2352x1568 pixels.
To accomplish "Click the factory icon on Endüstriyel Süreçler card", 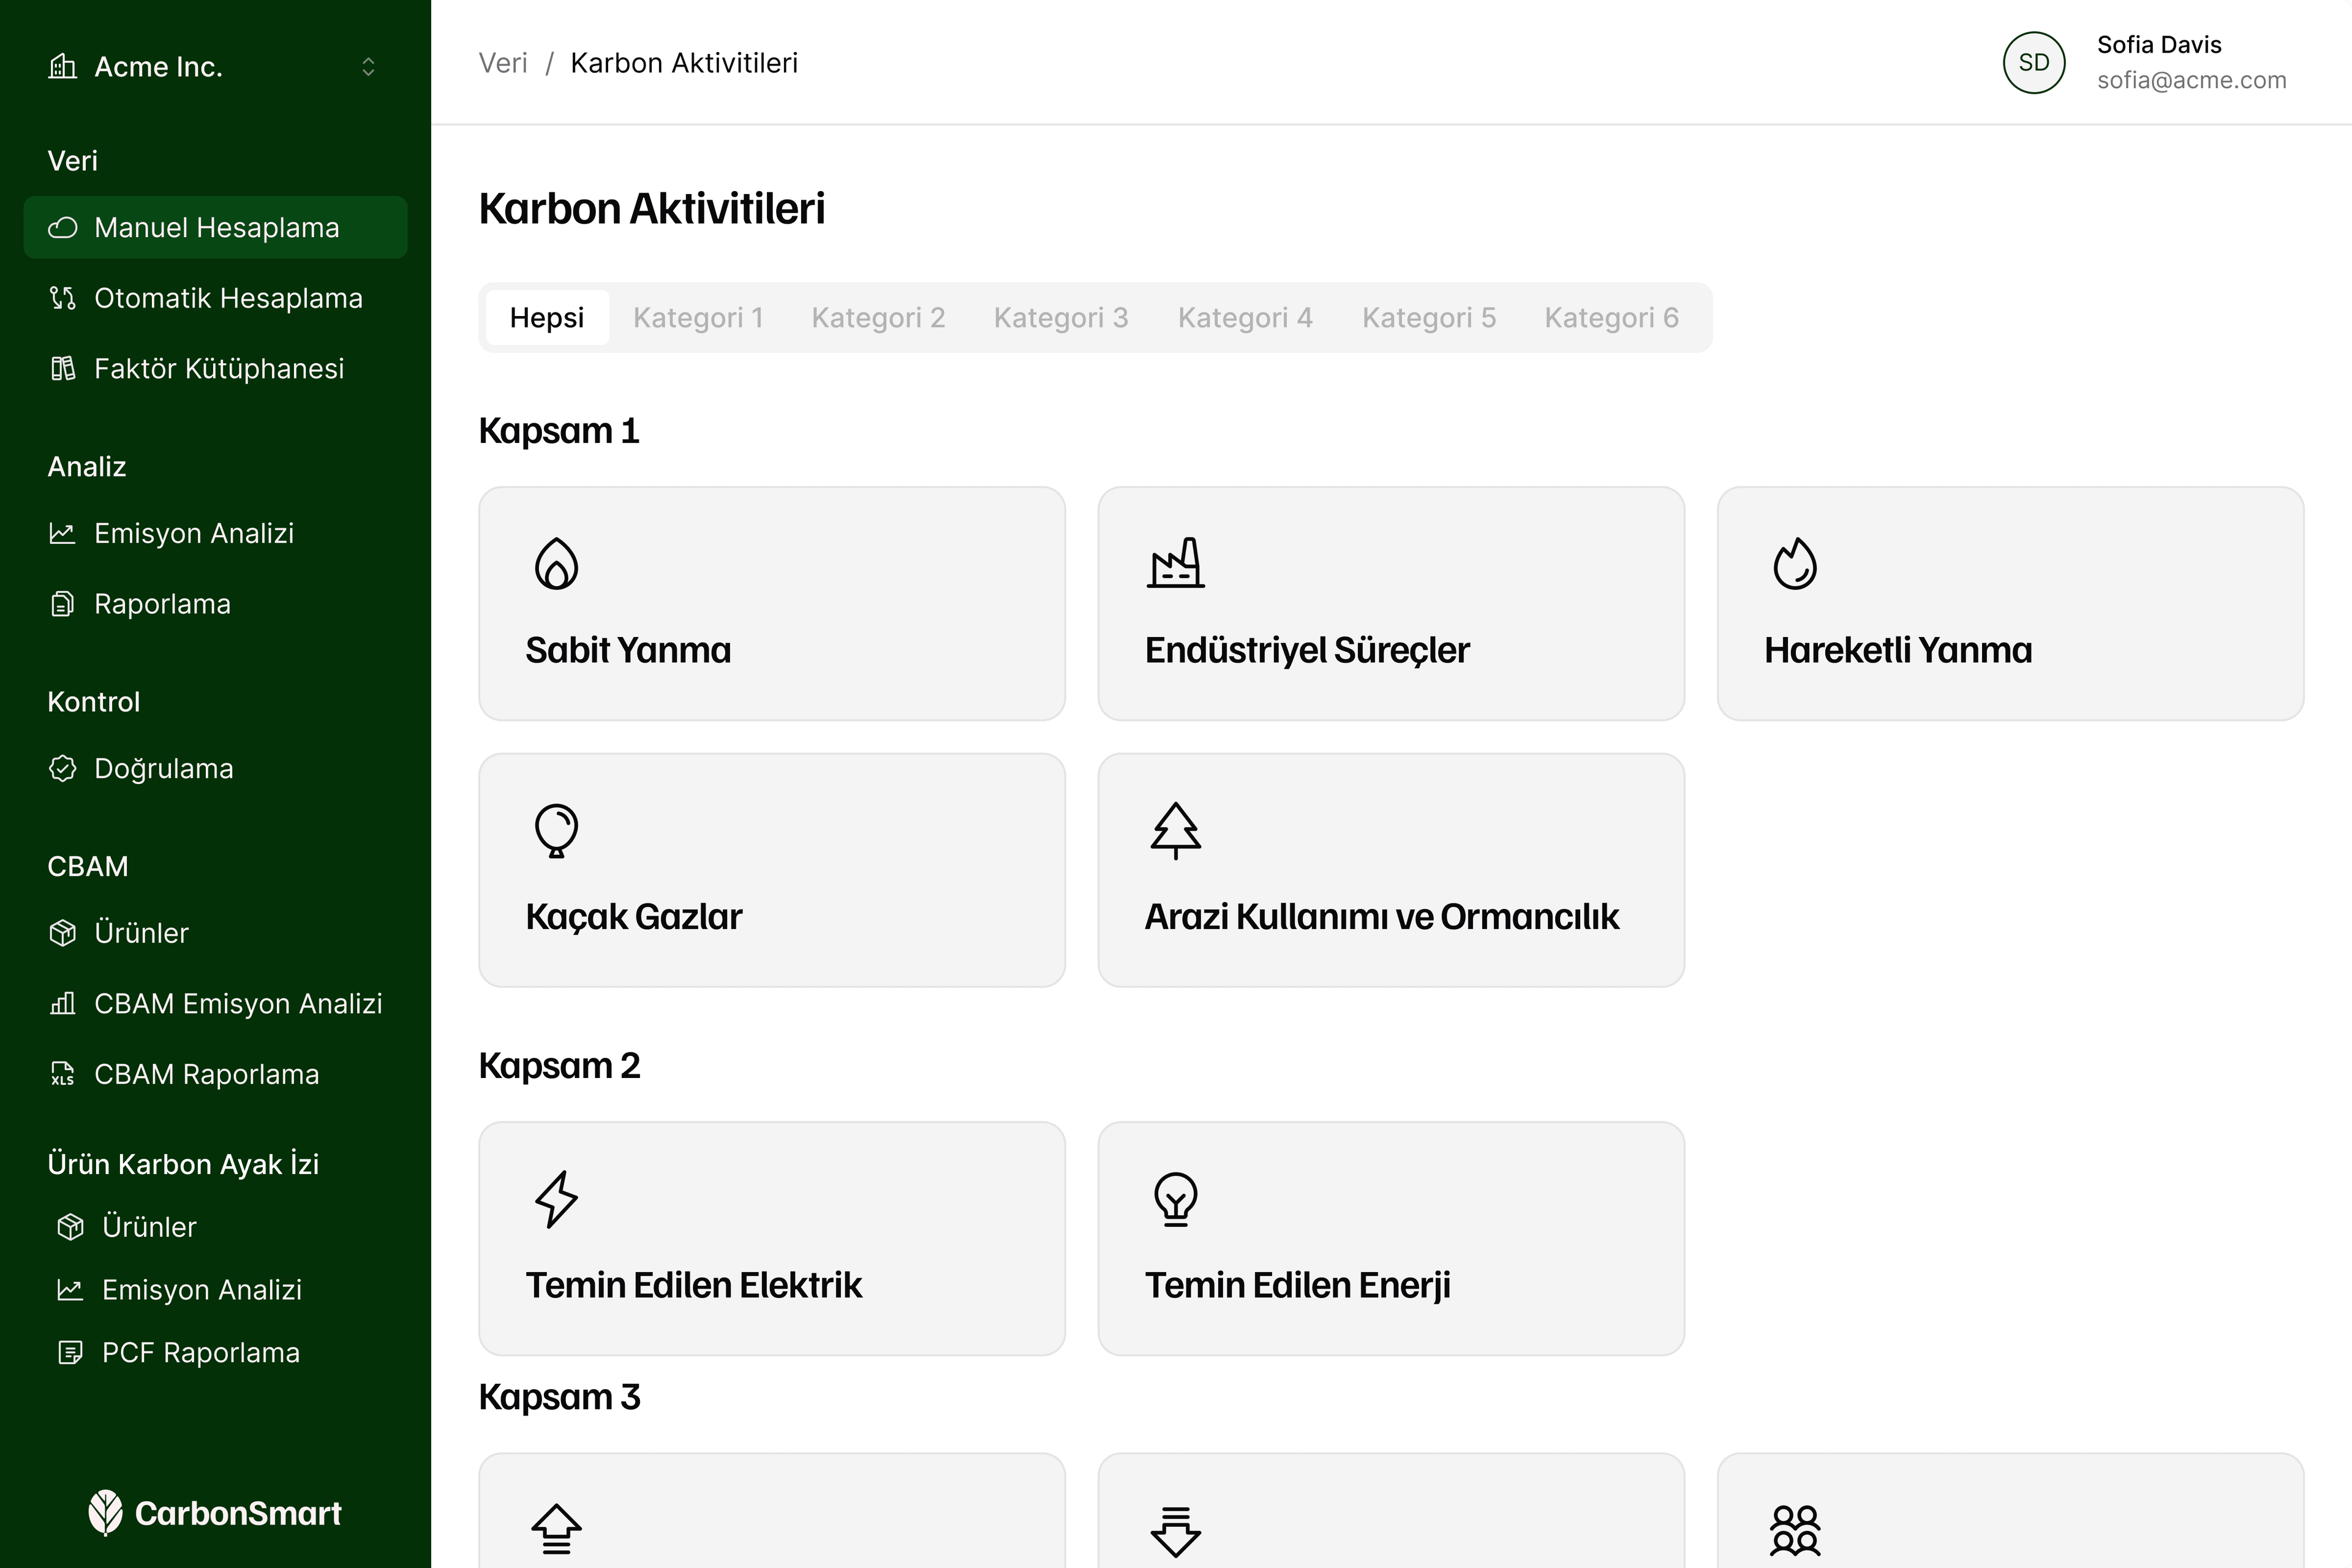I will click(1175, 563).
